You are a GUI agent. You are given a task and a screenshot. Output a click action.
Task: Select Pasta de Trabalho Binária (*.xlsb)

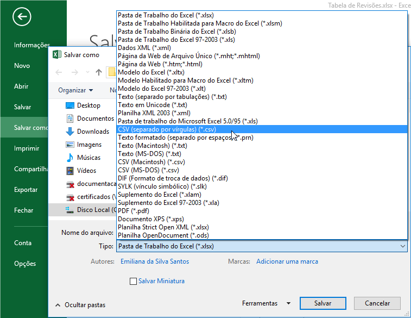click(x=262, y=32)
